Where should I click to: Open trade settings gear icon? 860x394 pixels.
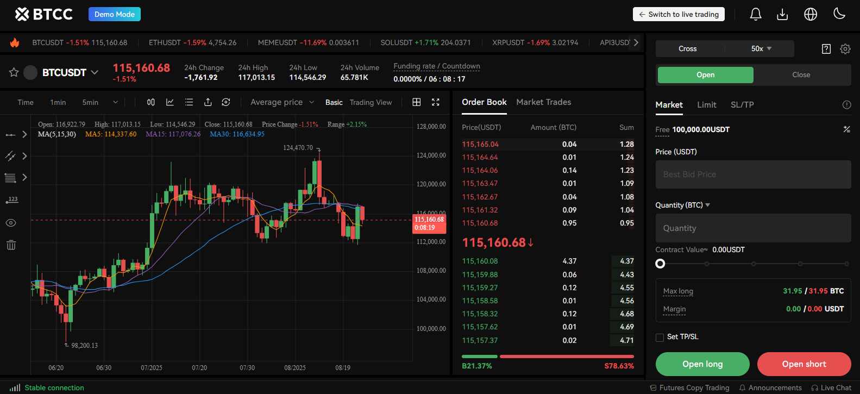pyautogui.click(x=845, y=49)
